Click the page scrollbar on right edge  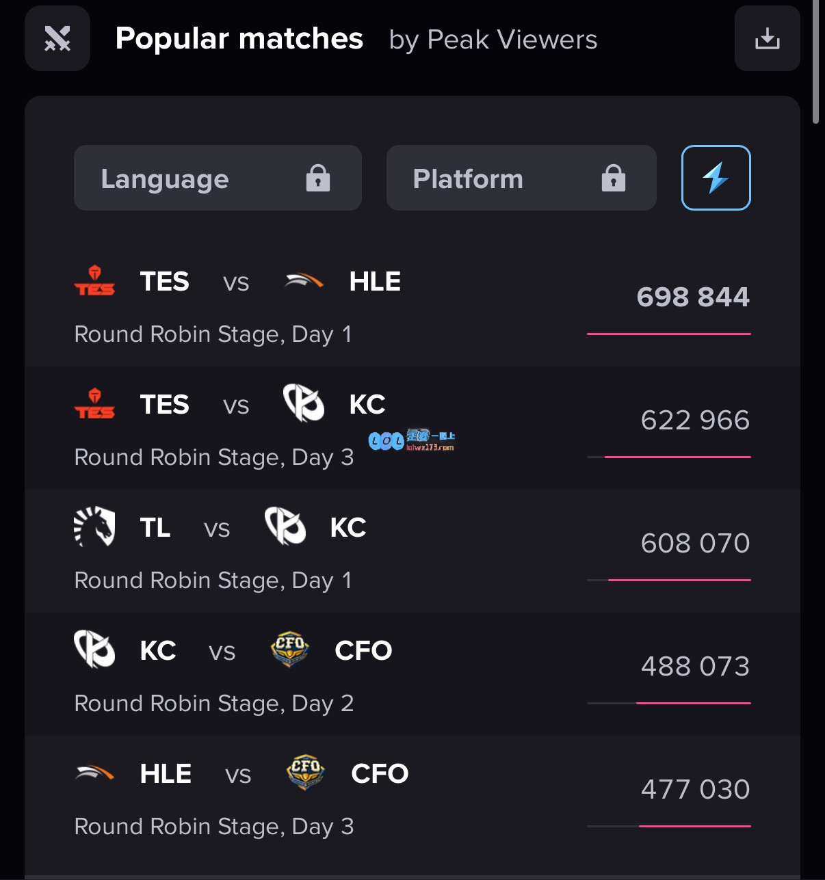[x=815, y=62]
